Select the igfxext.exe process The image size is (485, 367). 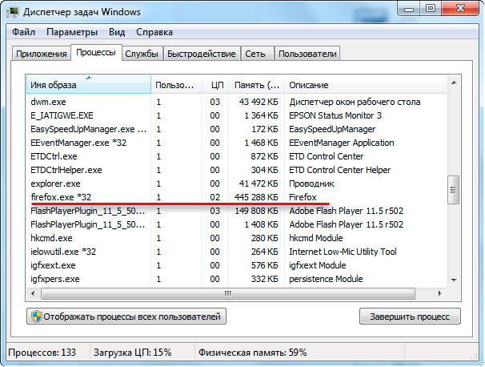tap(237, 265)
